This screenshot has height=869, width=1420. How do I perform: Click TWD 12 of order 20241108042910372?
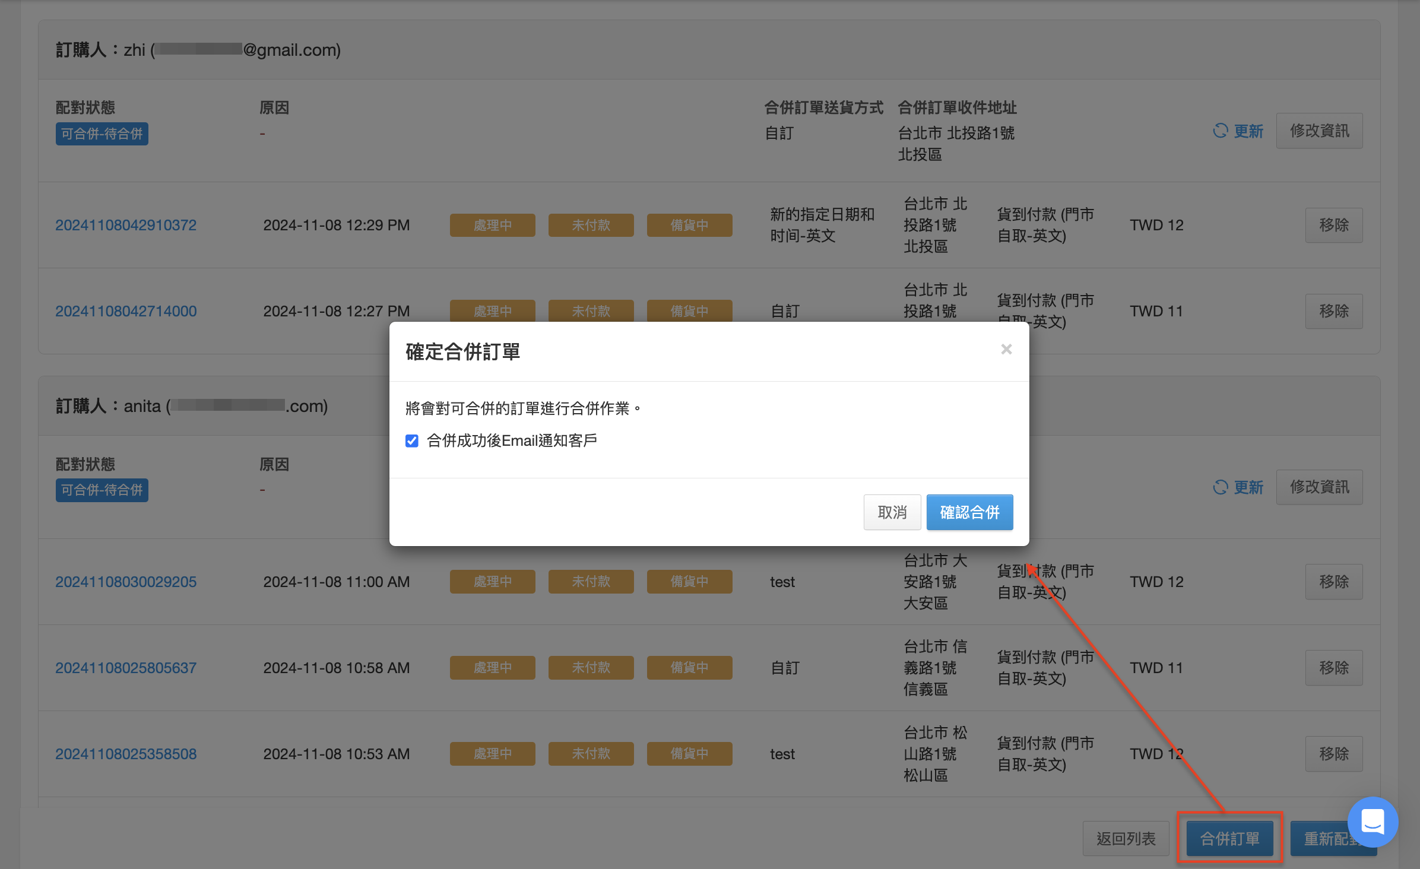pyautogui.click(x=1156, y=225)
